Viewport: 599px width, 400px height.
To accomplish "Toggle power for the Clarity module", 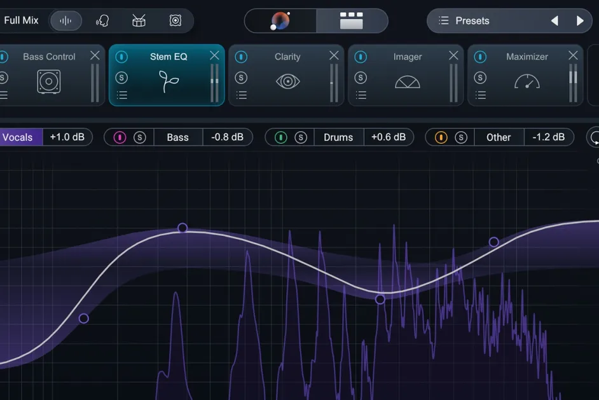I will point(241,57).
